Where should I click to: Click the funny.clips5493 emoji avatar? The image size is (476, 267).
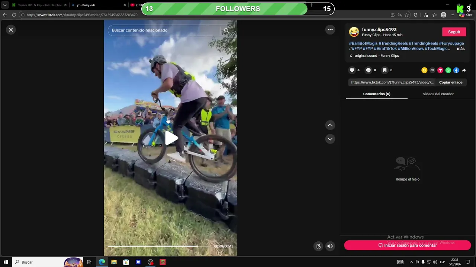click(x=354, y=32)
